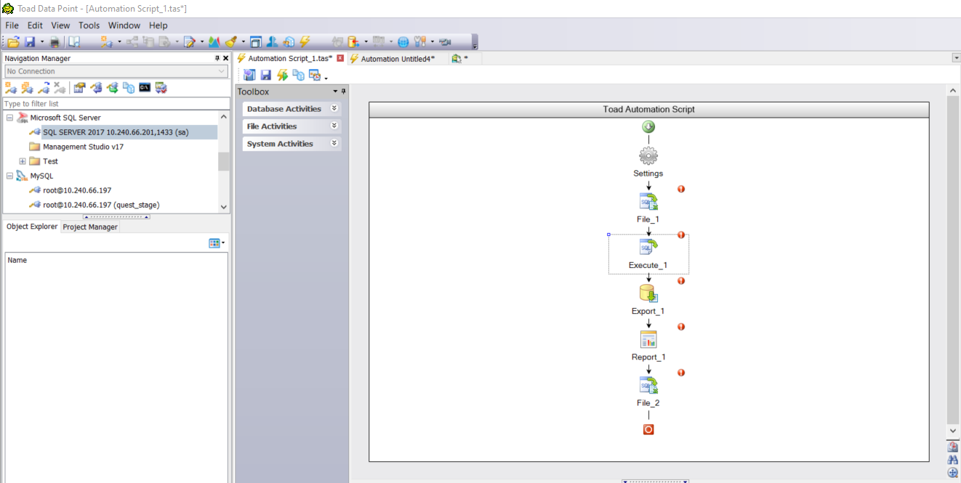Open the Tools menu
The image size is (961, 483).
point(89,25)
